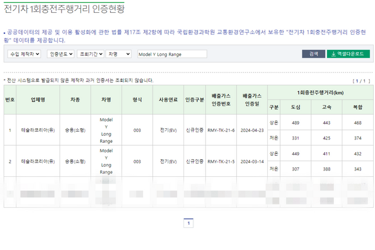Click the highway range value 411

click(x=327, y=153)
